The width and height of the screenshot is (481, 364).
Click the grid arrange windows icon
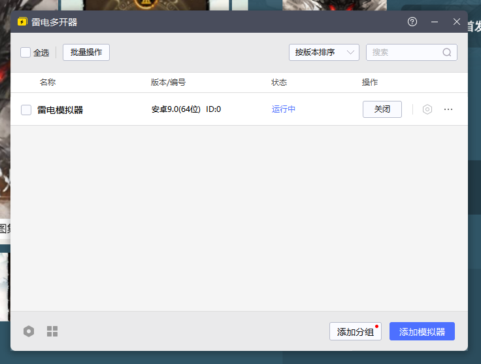click(x=52, y=331)
